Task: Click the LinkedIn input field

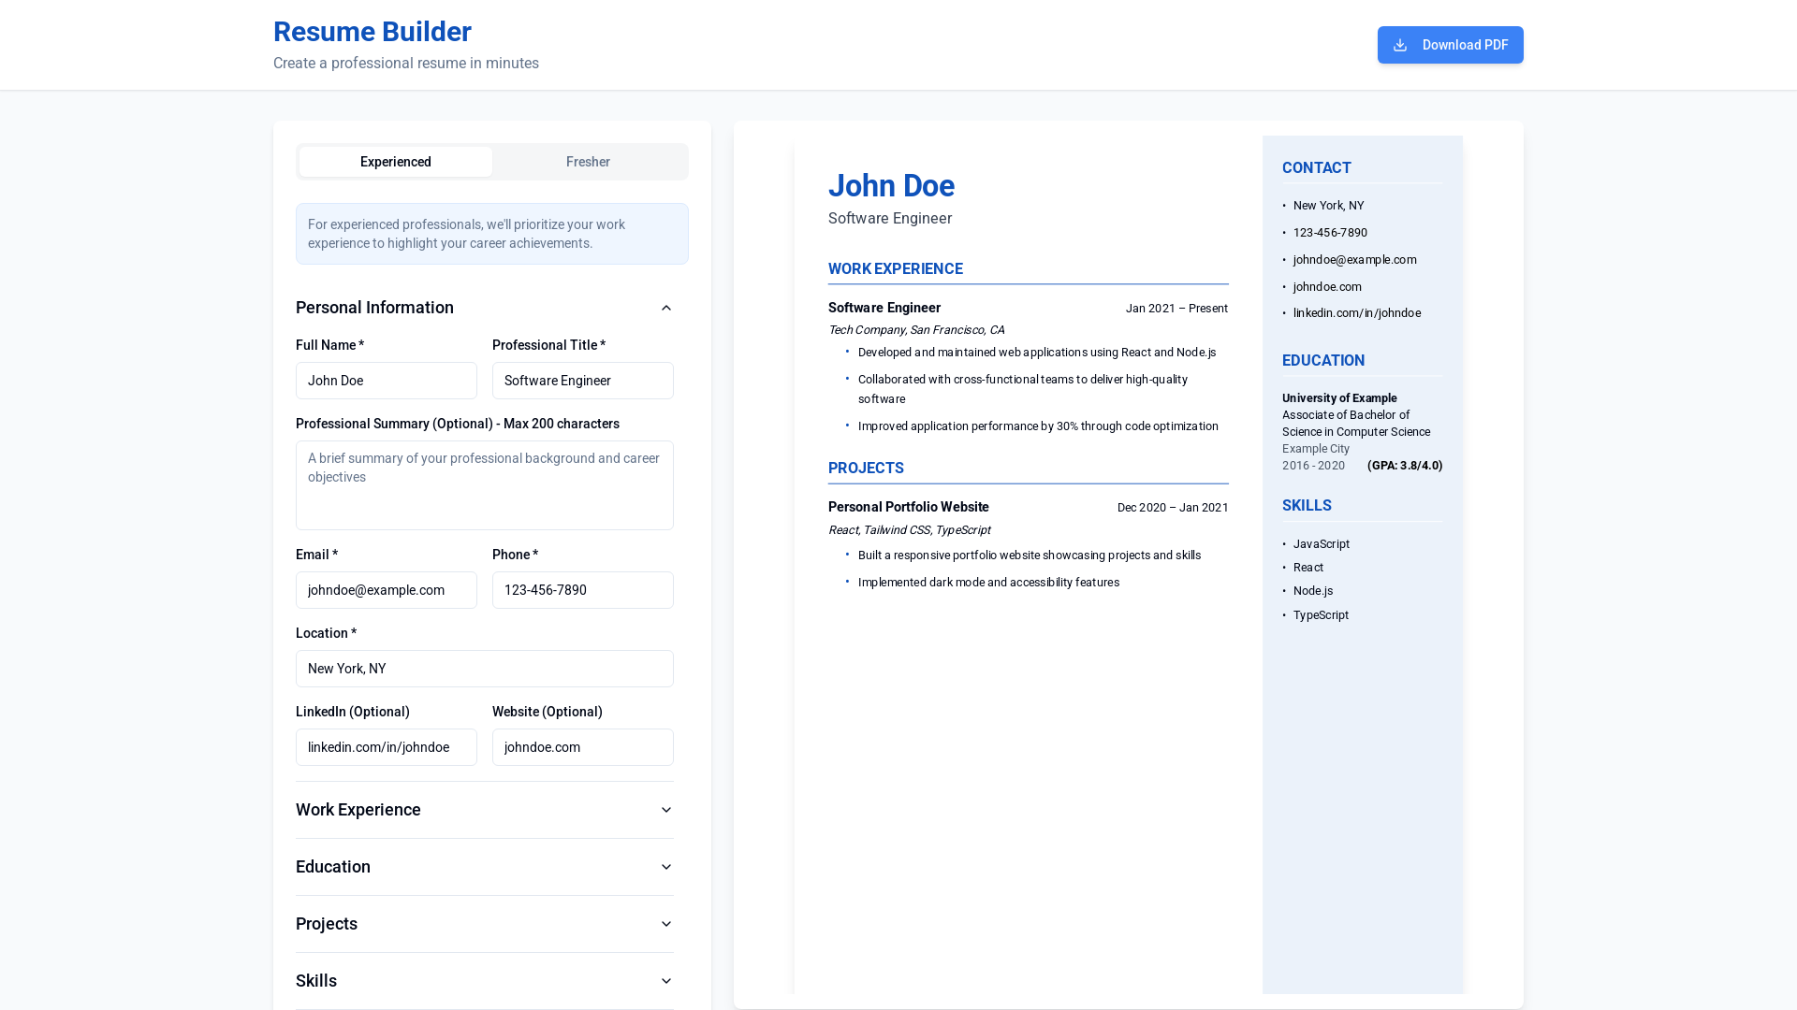Action: tap(387, 747)
